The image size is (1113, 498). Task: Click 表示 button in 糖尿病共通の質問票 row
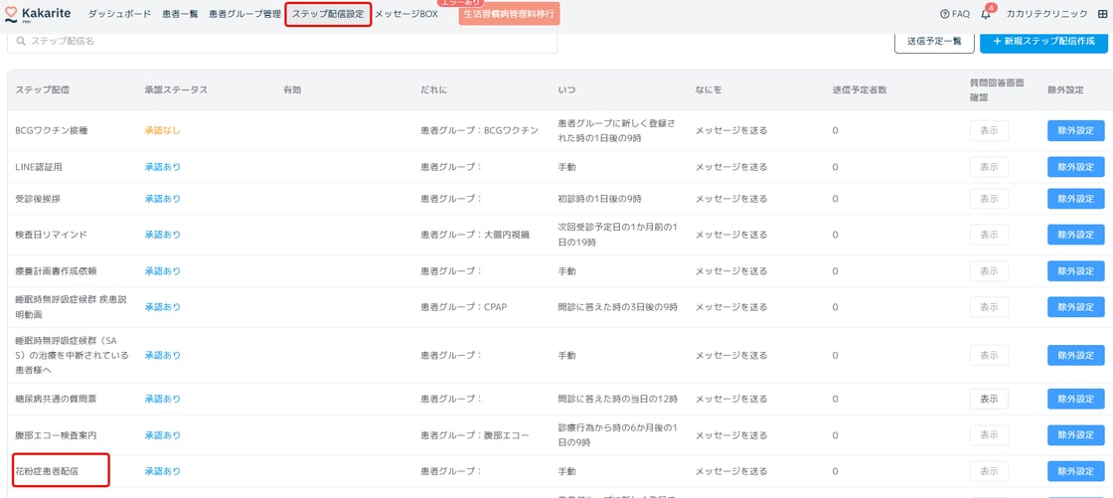tap(989, 399)
